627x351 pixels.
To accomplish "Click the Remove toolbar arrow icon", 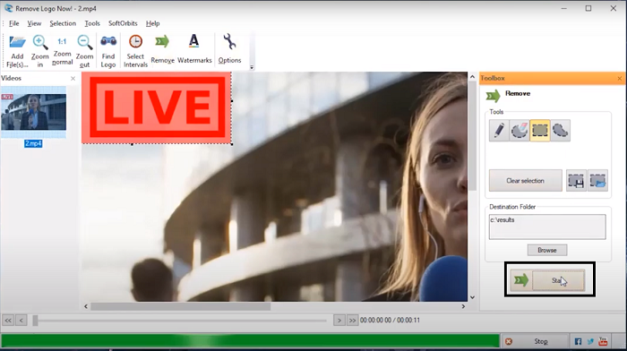I will point(162,41).
